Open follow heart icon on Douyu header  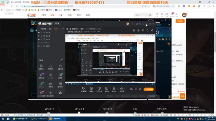162,15
